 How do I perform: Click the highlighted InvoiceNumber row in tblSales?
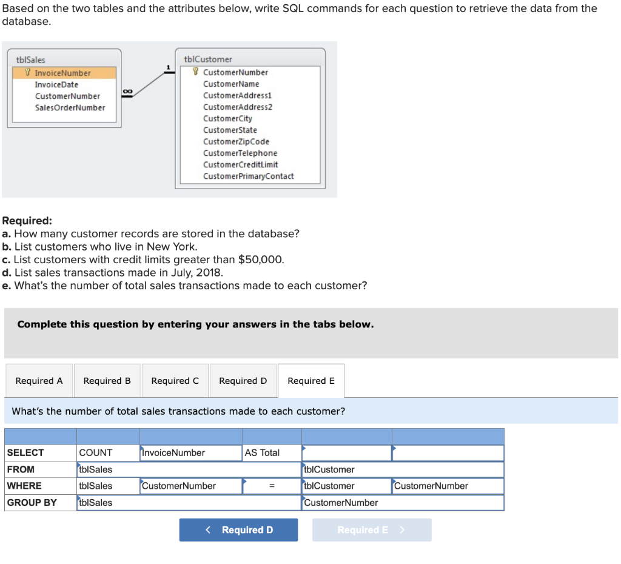pyautogui.click(x=63, y=73)
